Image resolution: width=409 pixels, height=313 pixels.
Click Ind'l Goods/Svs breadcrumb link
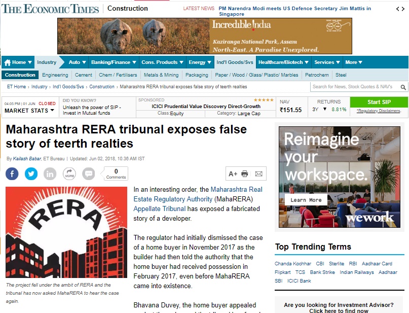coord(68,87)
